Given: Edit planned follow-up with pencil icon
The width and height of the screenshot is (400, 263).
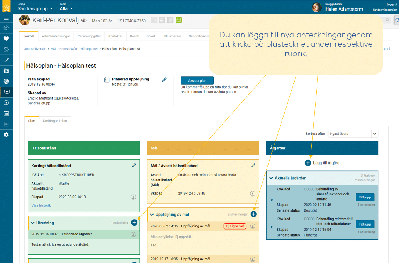Looking at the screenshot, I should click(165, 79).
